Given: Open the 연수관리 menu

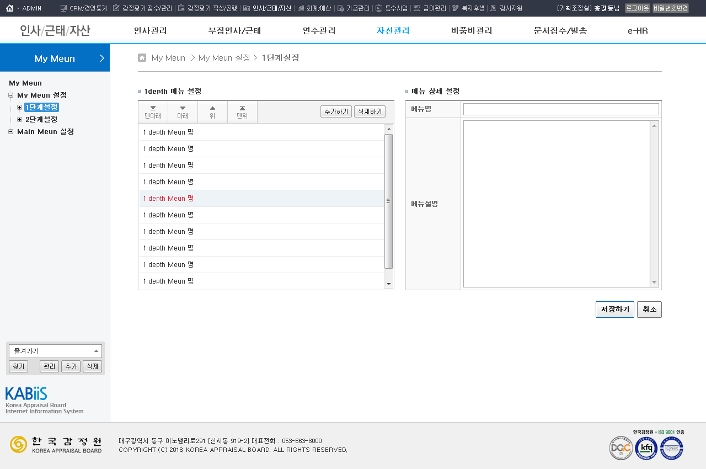Looking at the screenshot, I should tap(319, 31).
